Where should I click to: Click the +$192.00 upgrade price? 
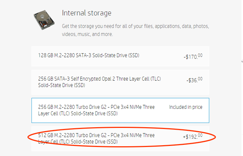(x=192, y=136)
